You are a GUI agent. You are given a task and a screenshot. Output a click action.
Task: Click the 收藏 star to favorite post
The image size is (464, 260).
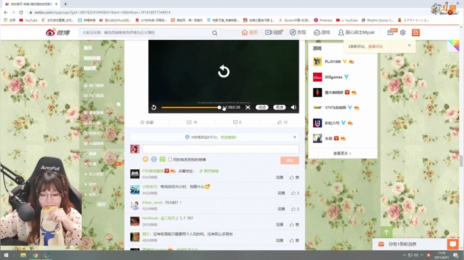point(147,122)
